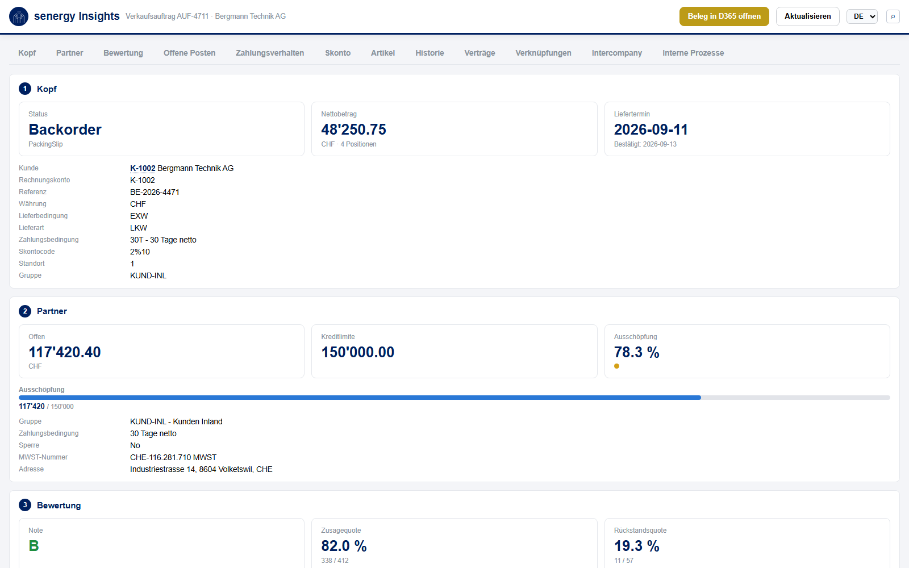Click the Skontocode value 2%10
The height and width of the screenshot is (568, 909).
pos(140,252)
